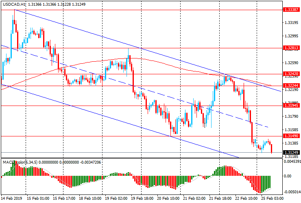Image resolution: width=301 pixels, height=203 pixels.
Task: Select the 1.32420 red price label
Action: point(291,74)
